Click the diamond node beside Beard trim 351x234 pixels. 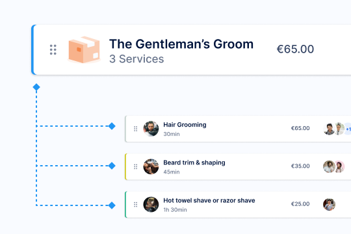[x=112, y=166]
